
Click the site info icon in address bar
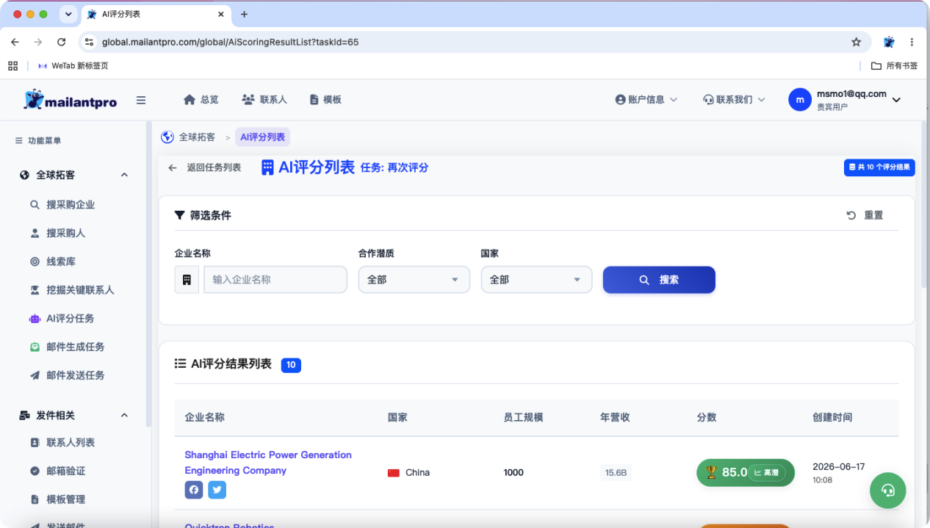pos(89,42)
